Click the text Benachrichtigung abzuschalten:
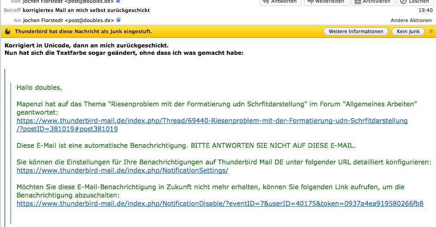This screenshot has width=436, height=227. (68, 195)
